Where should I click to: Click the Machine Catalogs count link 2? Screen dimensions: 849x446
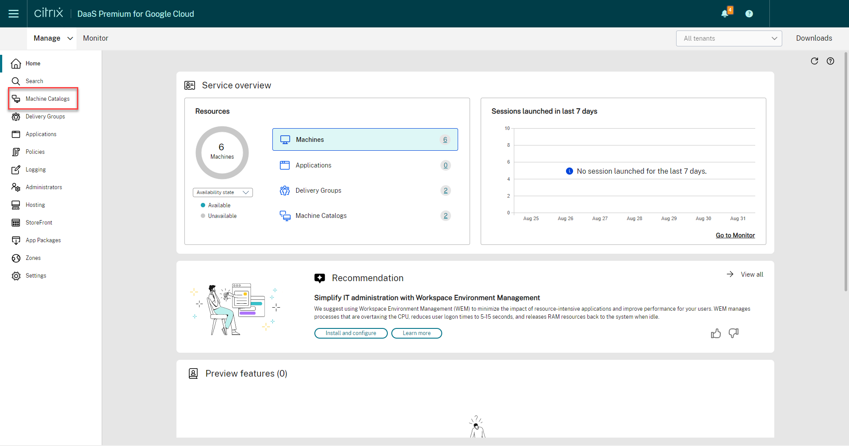tap(445, 216)
